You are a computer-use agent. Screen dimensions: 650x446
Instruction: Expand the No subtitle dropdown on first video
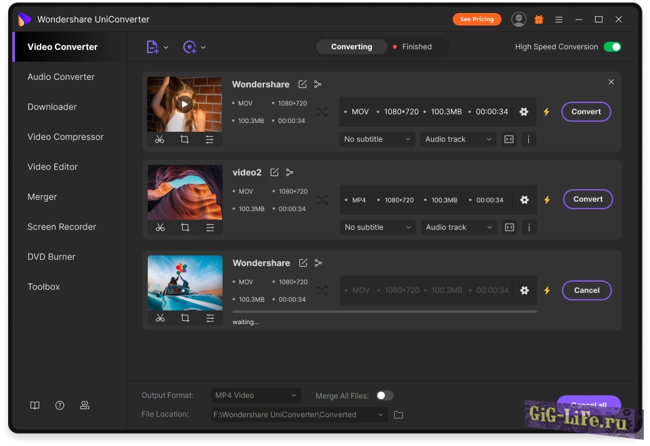click(x=377, y=139)
